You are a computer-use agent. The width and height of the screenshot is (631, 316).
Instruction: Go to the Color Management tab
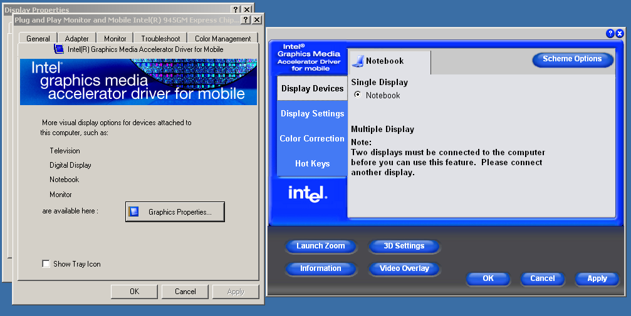223,39
